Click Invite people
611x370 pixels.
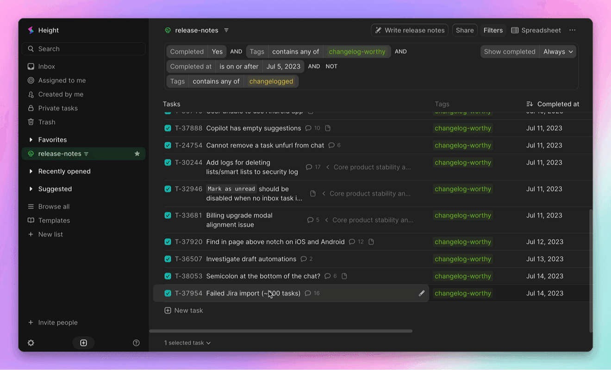tap(53, 322)
